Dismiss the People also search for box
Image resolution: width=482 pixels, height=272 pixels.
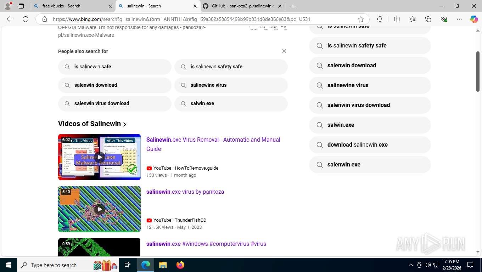[284, 51]
